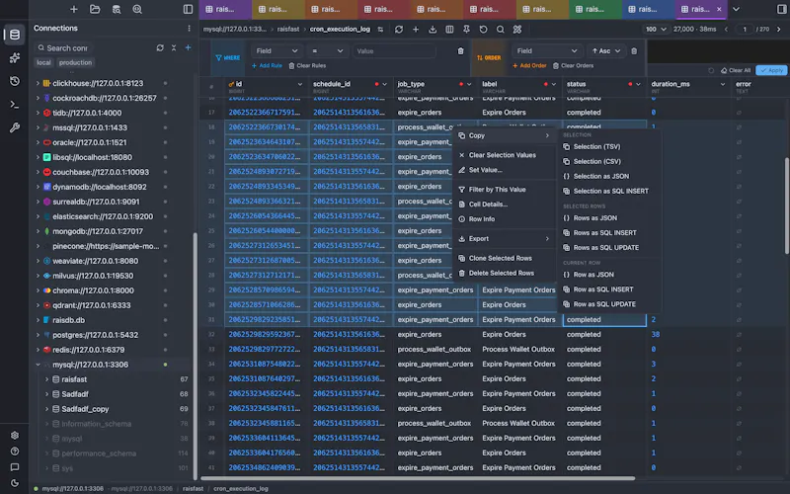Open the settings gear in left rail
The height and width of the screenshot is (494, 790).
point(15,435)
